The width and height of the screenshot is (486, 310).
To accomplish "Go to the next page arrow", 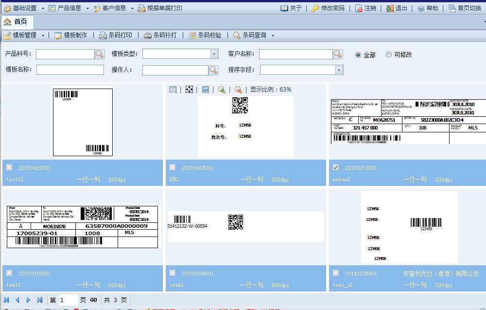I will click(29, 300).
